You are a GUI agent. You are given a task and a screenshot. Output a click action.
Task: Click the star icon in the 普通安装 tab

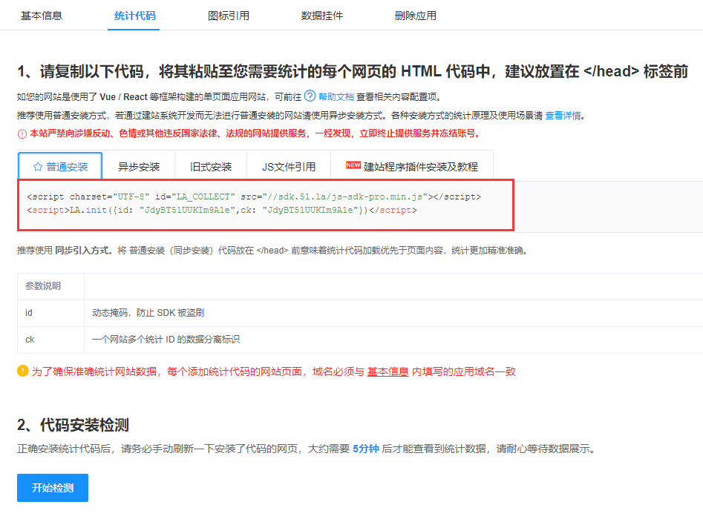pyautogui.click(x=39, y=166)
